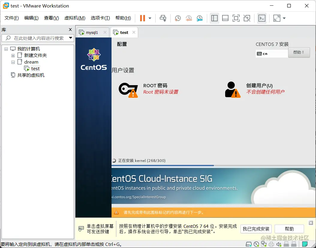316x248 pixels.
Task: Switch to the test tab
Action: click(x=124, y=32)
